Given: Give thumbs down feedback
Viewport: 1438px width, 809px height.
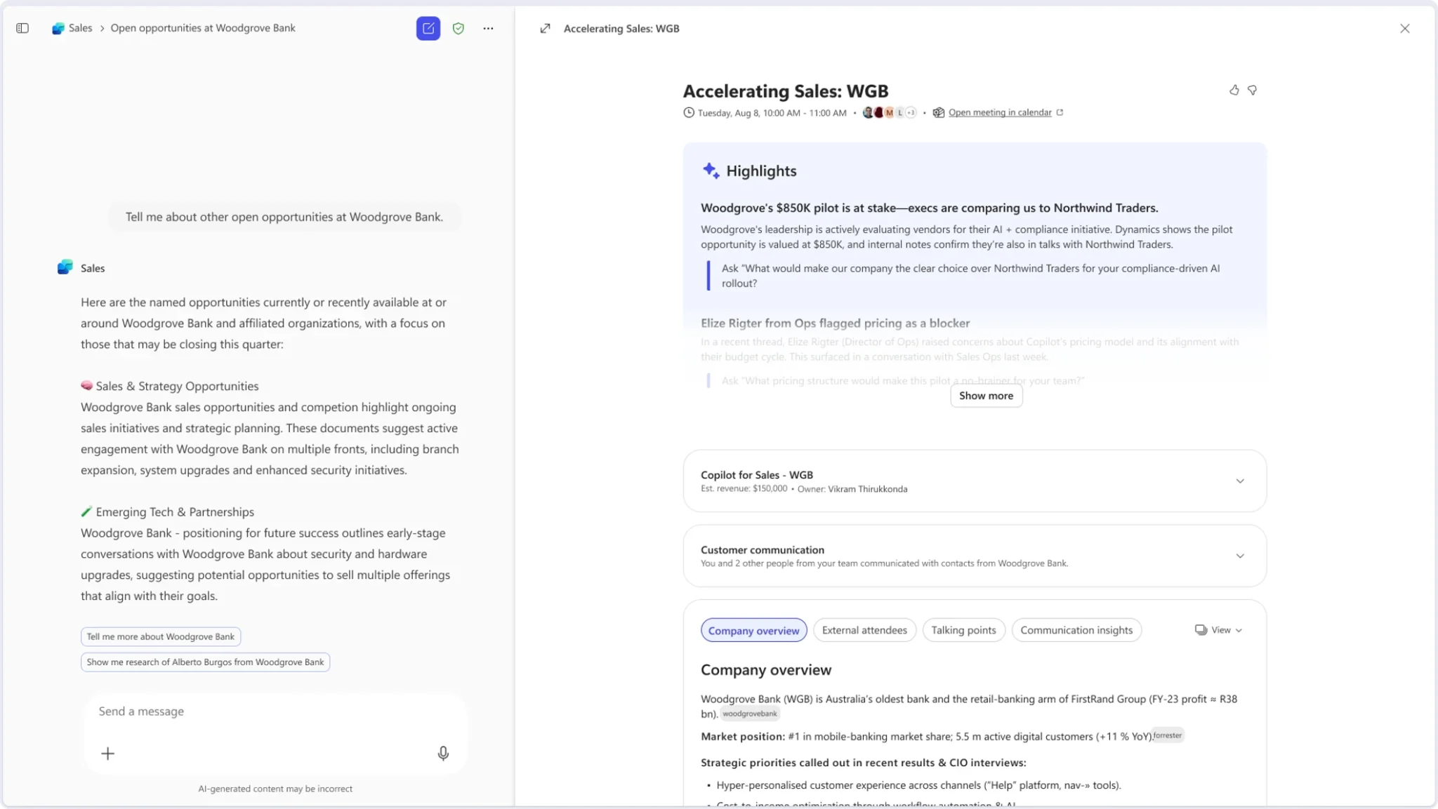Looking at the screenshot, I should click(x=1252, y=90).
